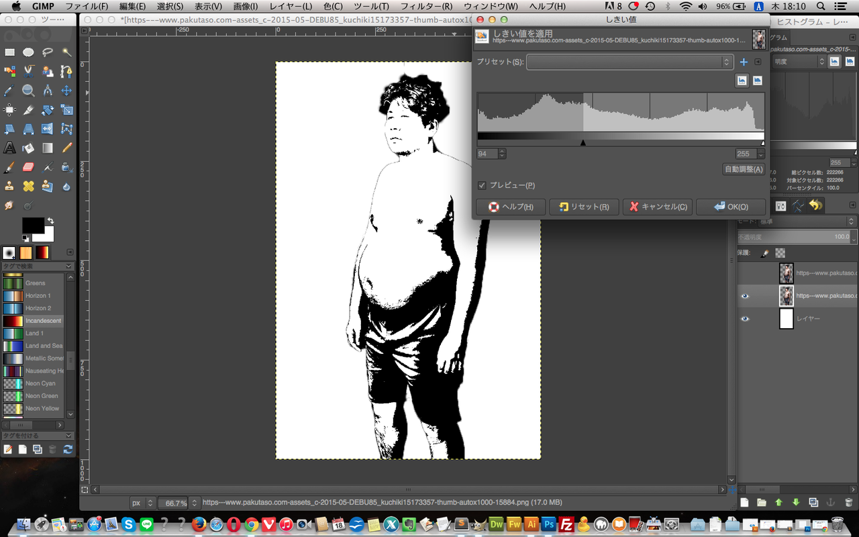The image size is (859, 537).
Task: Select the Ink tool
Action: pos(66,167)
